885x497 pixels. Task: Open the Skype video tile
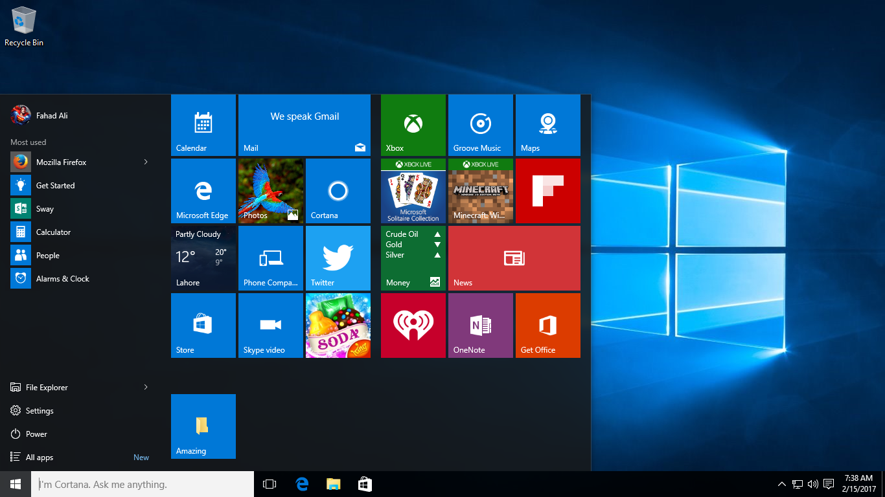[x=271, y=326]
